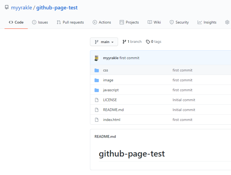Open the myyrakle owner profile link
This screenshot has width=231, height=175.
pos(21,8)
